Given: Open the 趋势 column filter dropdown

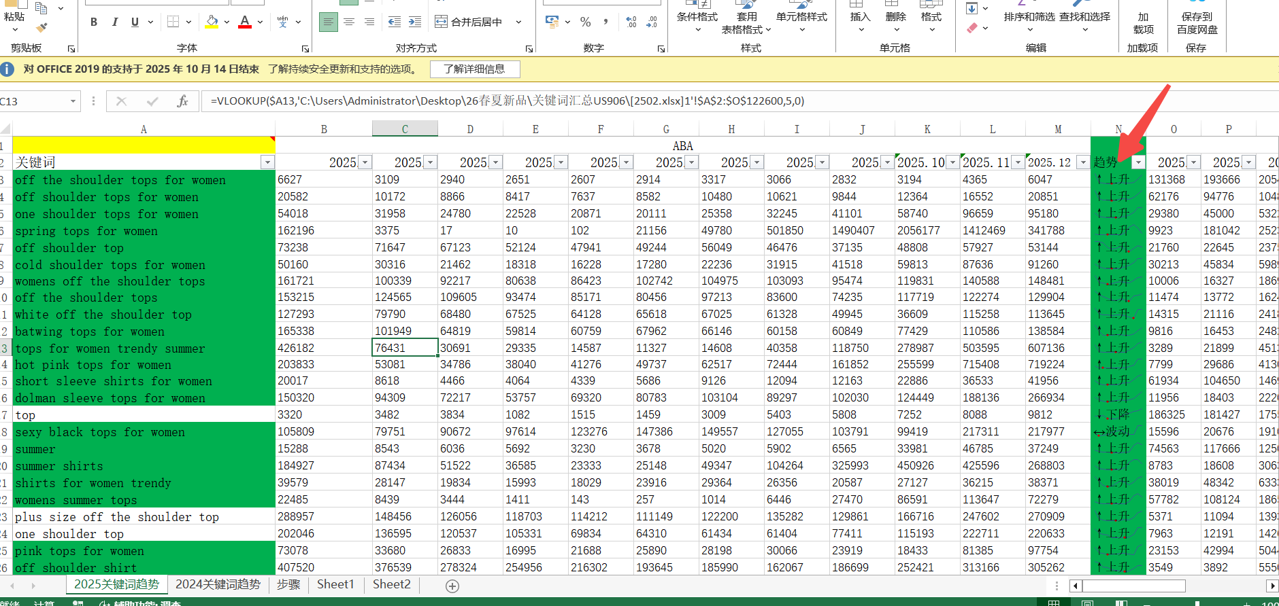Looking at the screenshot, I should coord(1138,162).
